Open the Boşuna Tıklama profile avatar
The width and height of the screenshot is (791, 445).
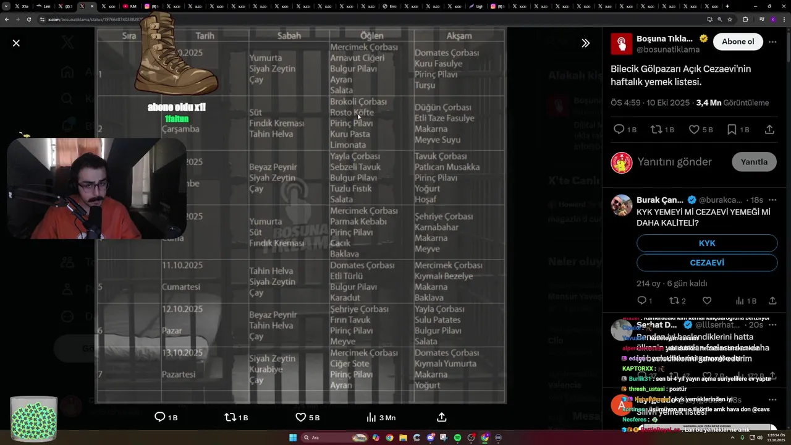[x=621, y=44]
